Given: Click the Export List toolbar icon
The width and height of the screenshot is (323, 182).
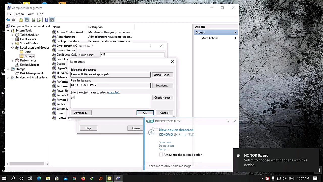Looking at the screenshot, I should point(39,20).
